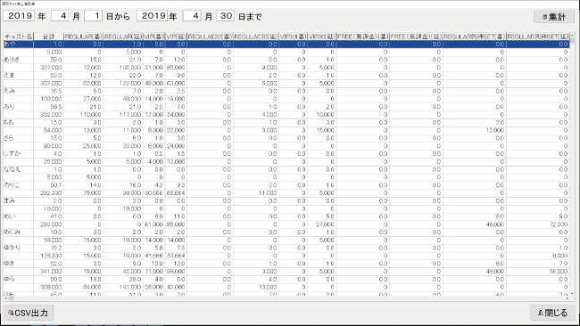Click the vertical scrollbar up arrow
Viewport: 580px width, 326px height.
pyautogui.click(x=573, y=36)
